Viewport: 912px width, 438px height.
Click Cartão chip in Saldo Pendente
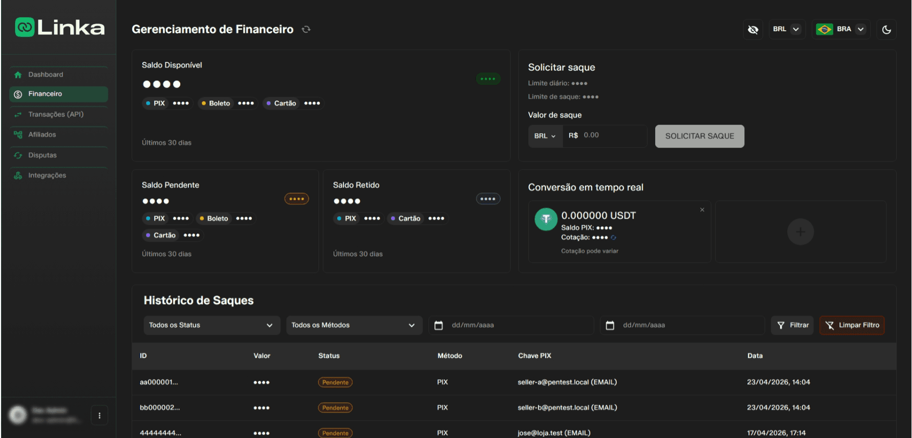click(x=172, y=235)
